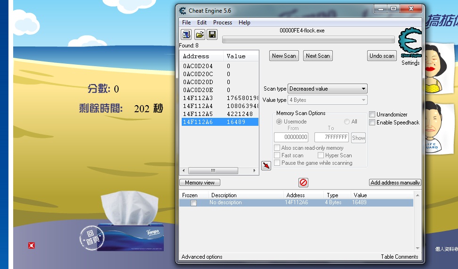The width and height of the screenshot is (458, 269).
Task: Select result row 14F112A4
Action: point(220,106)
